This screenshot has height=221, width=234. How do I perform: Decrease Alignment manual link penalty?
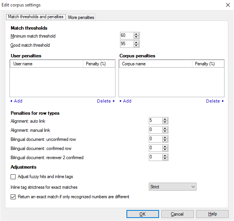tap(165, 132)
